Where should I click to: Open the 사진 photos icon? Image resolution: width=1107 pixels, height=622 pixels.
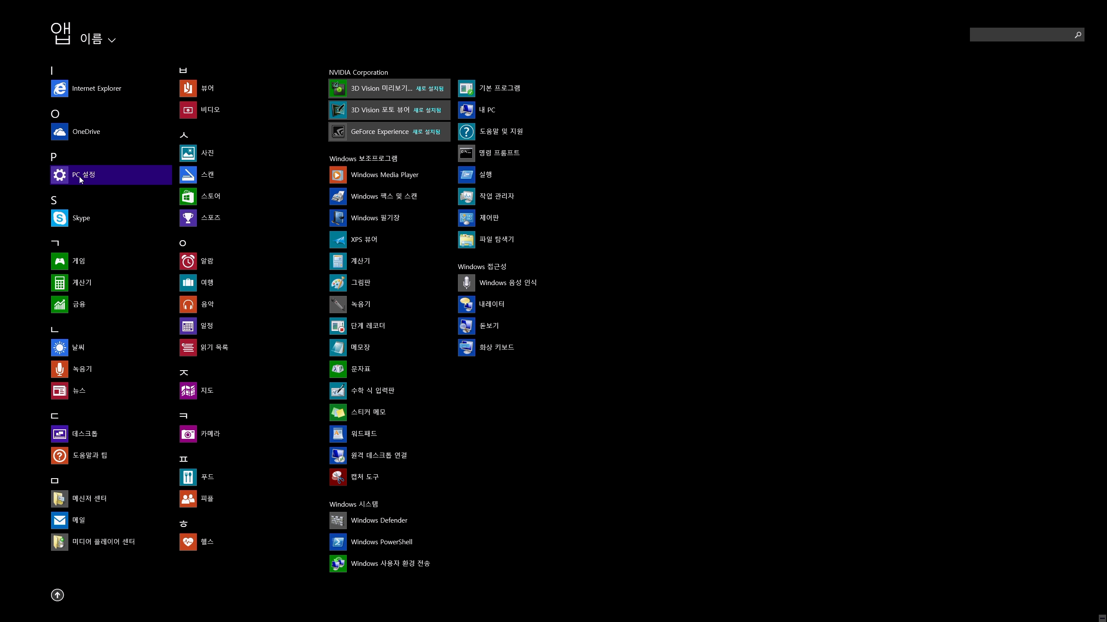pos(188,153)
